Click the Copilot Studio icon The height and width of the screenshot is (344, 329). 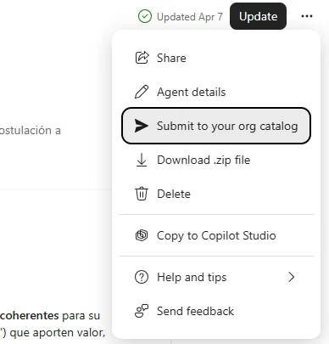[x=142, y=235]
